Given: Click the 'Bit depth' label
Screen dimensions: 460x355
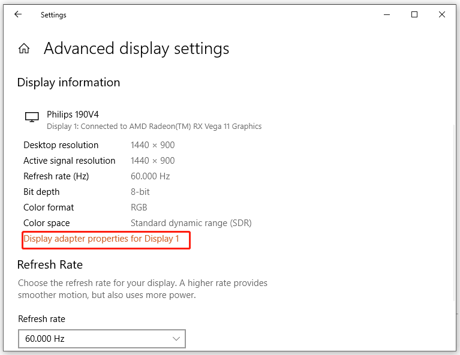Looking at the screenshot, I should click(x=41, y=191).
